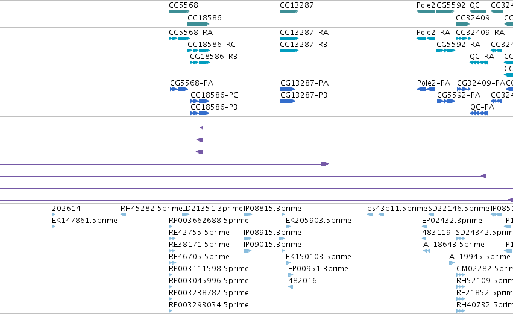The image size is (513, 314).
Task: Open EST EK147861.5prime
Action: pyautogui.click(x=84, y=221)
